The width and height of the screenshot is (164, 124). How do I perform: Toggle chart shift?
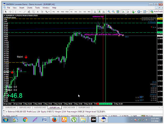tap(128, 12)
